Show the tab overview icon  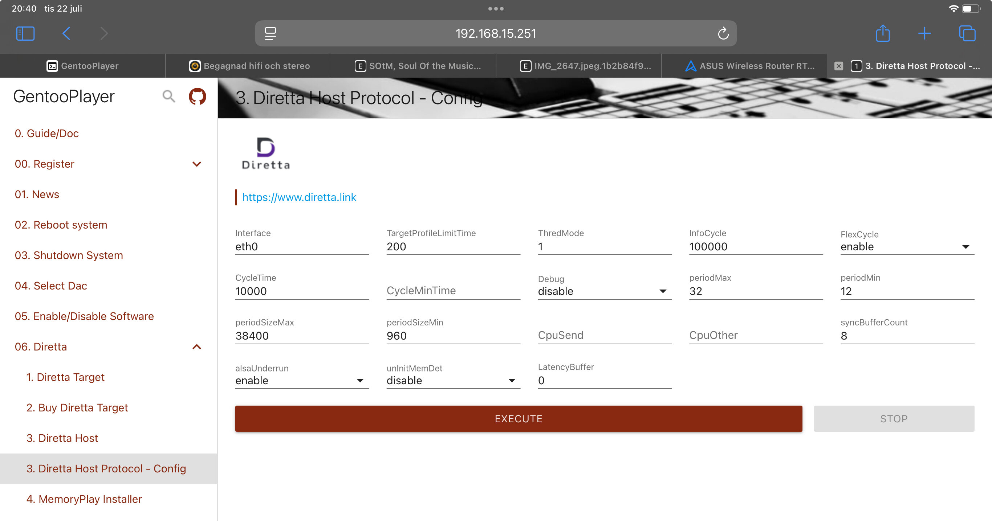(x=967, y=33)
